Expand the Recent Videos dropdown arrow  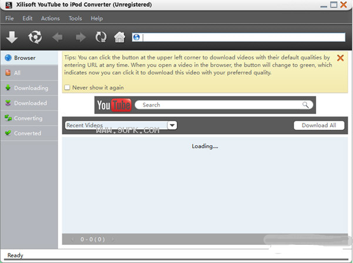(x=172, y=125)
